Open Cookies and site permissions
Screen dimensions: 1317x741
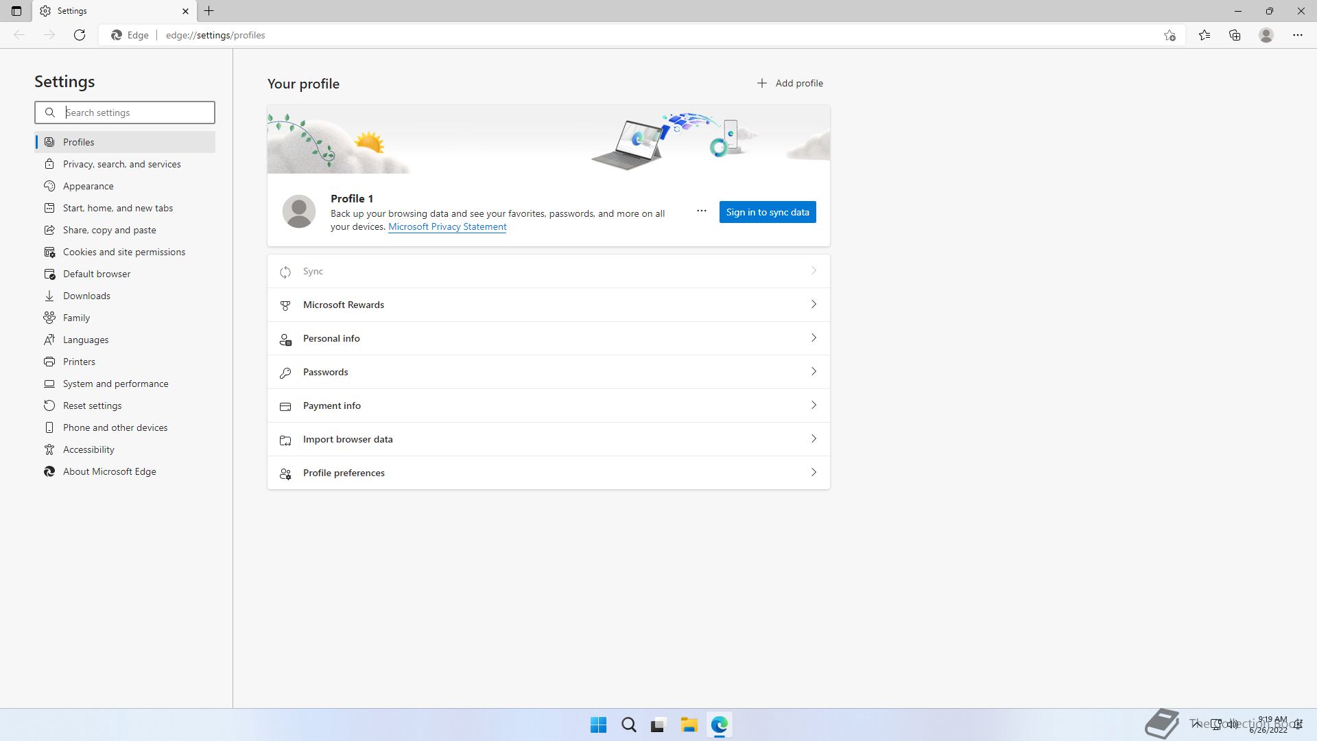125,252
